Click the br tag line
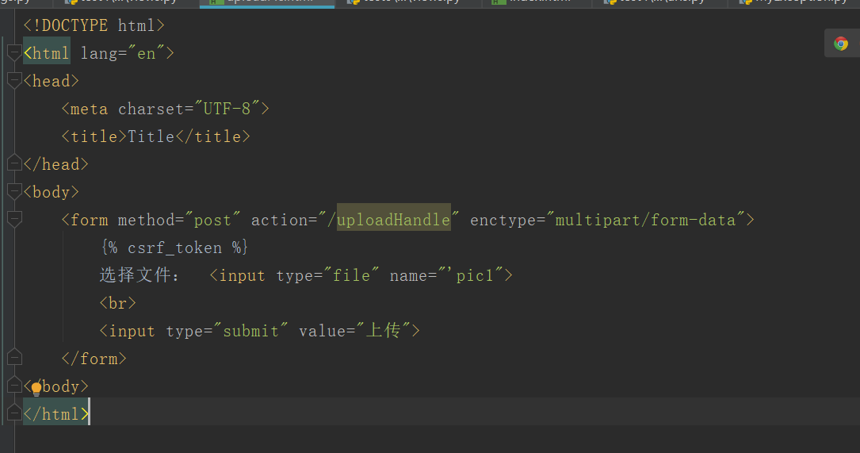This screenshot has width=860, height=453. tap(117, 303)
